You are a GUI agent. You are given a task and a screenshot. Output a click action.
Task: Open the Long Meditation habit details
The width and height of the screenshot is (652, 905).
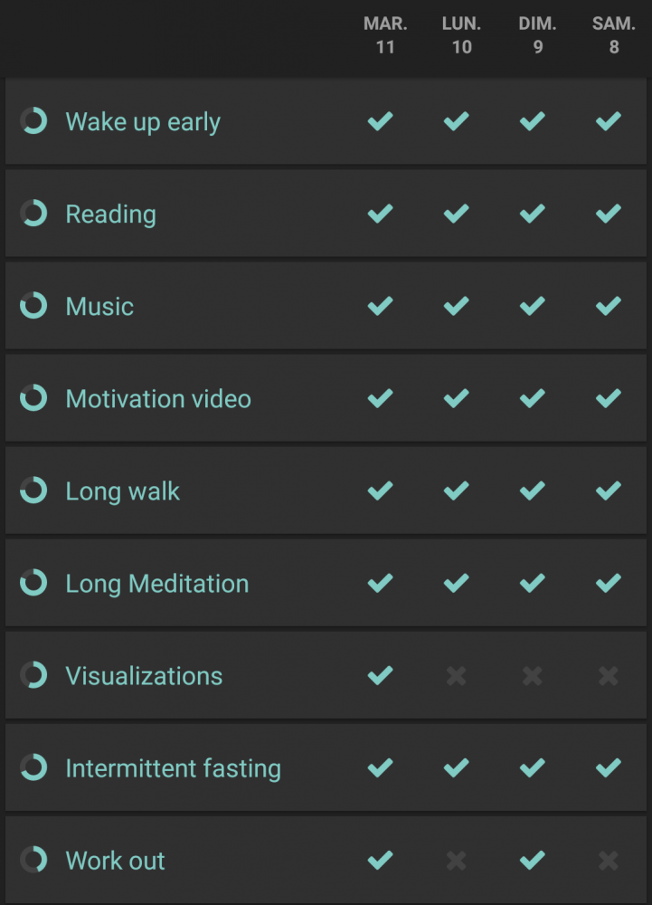point(157,584)
